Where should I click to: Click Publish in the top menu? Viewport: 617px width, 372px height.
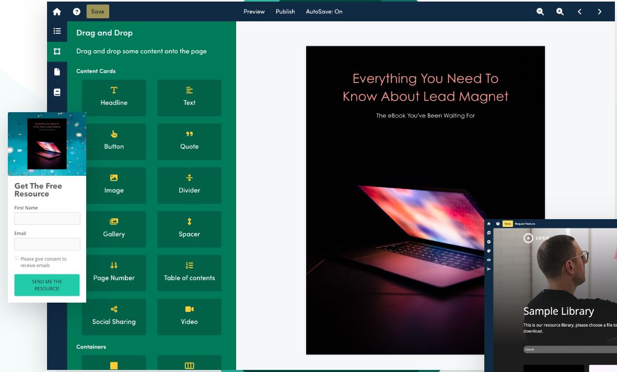pos(285,11)
